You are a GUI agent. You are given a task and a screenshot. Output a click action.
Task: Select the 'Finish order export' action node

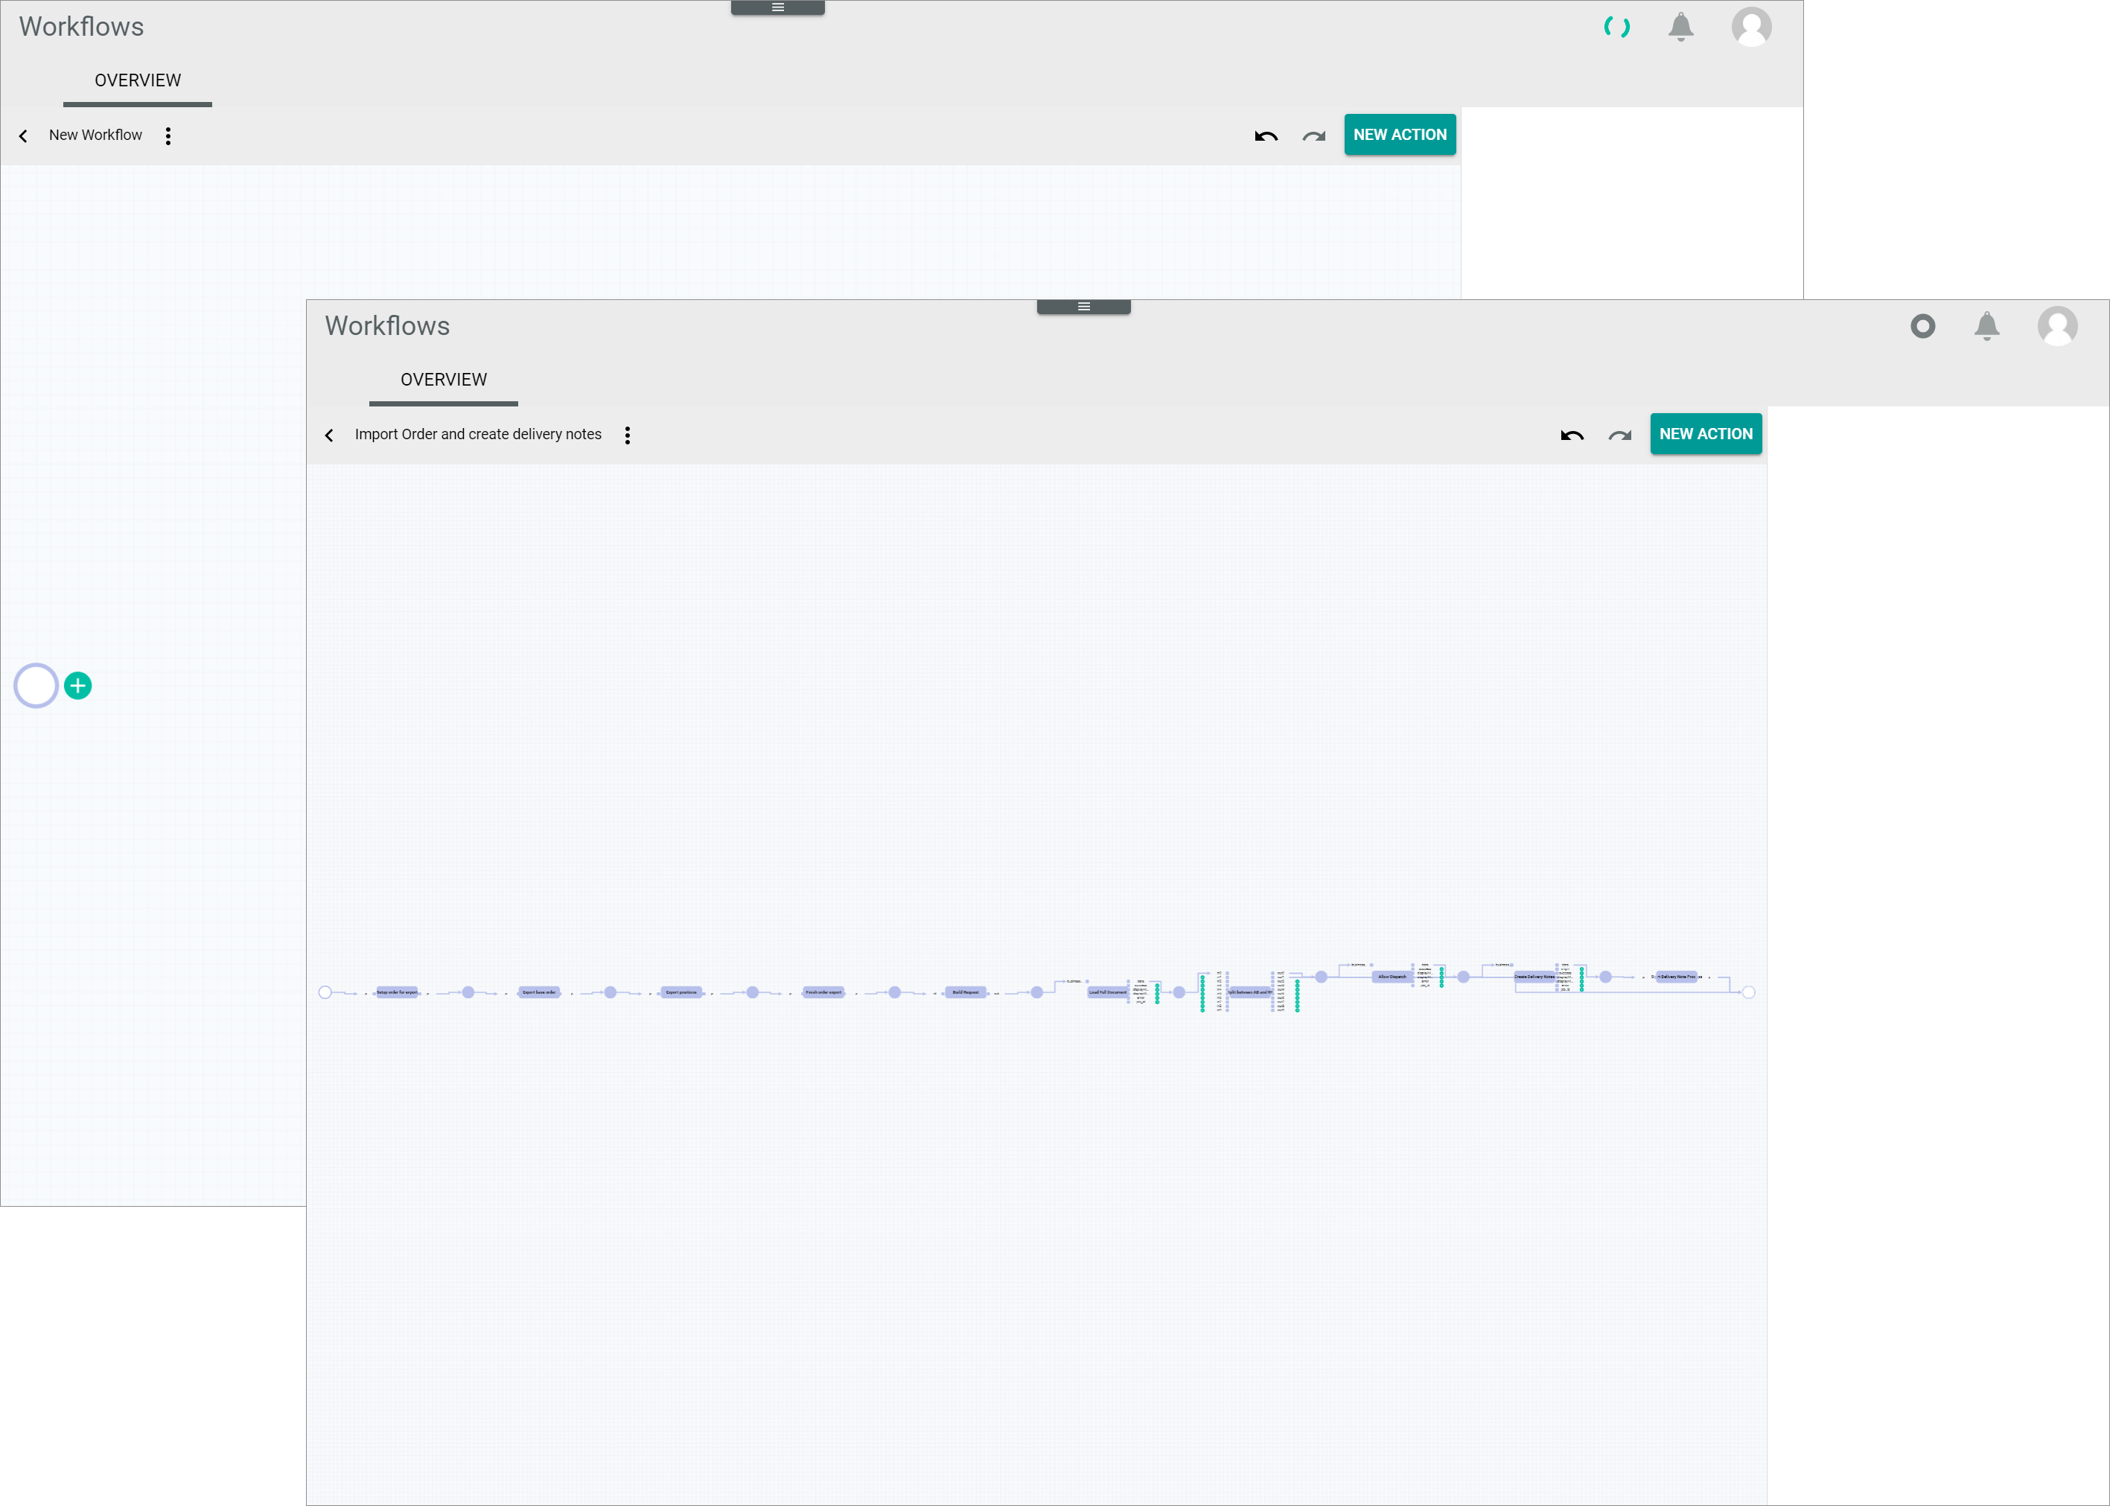[823, 992]
